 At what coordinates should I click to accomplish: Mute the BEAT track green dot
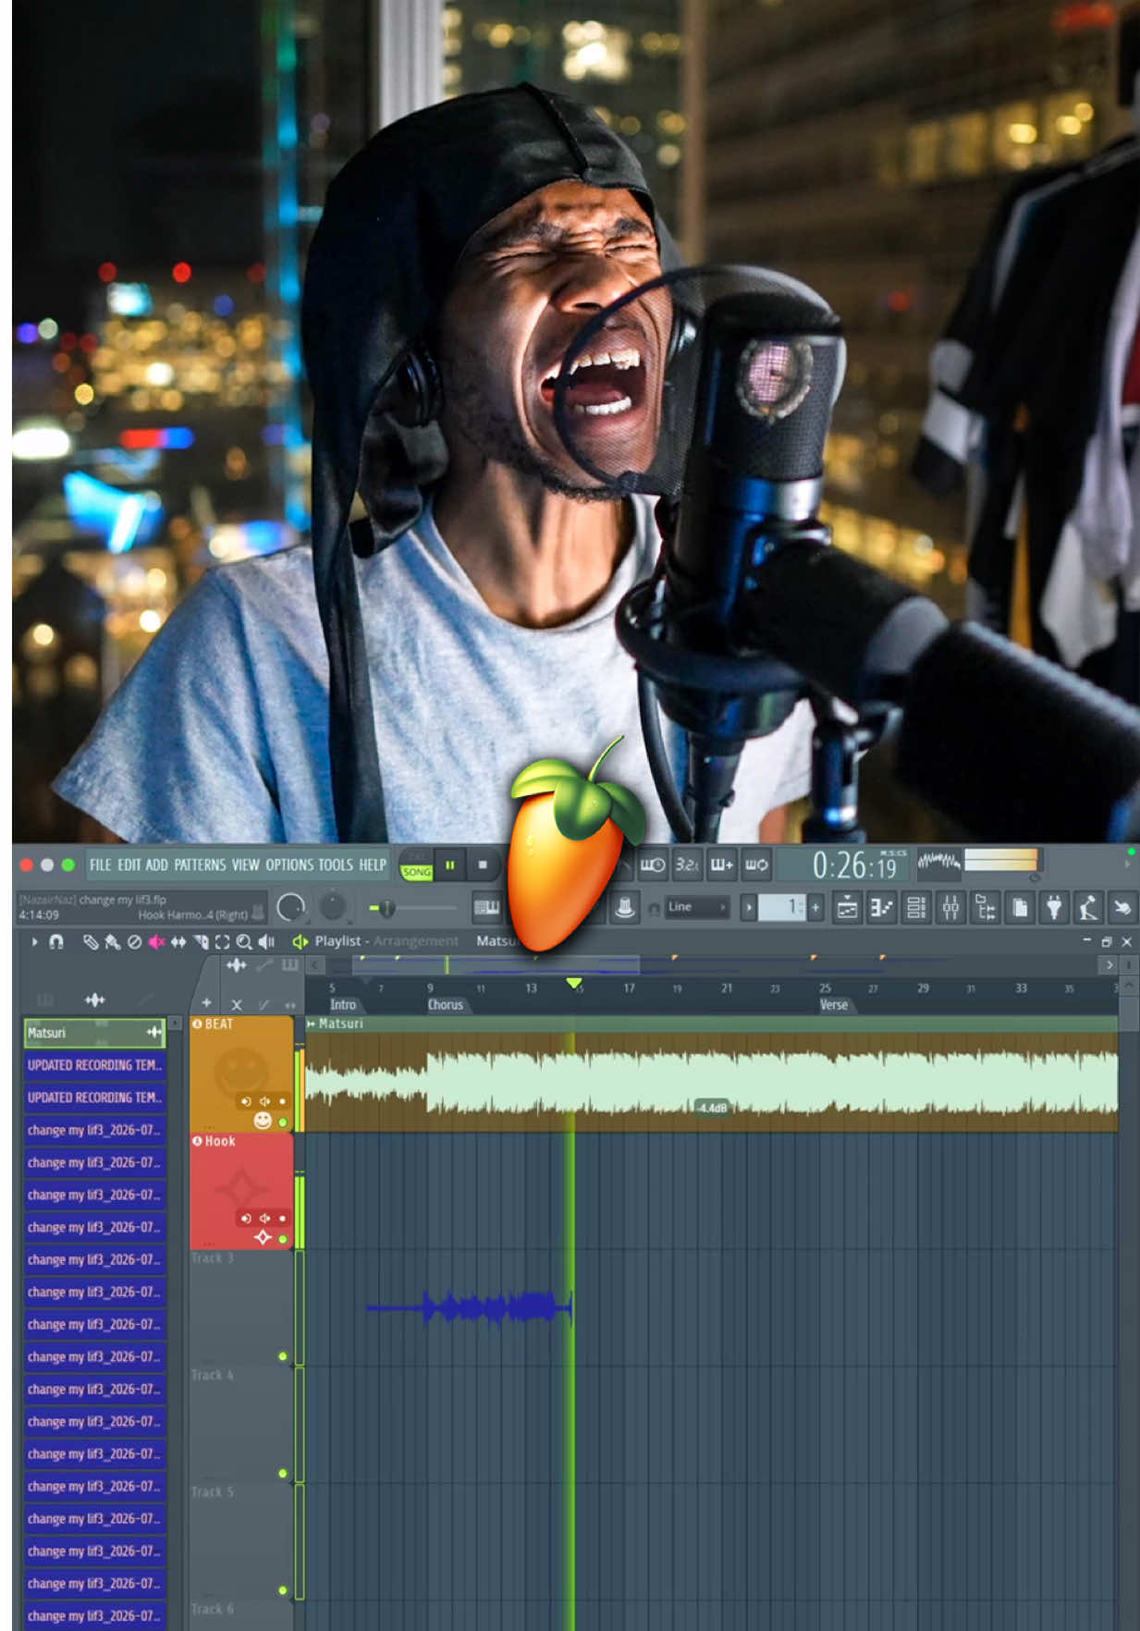click(283, 1122)
